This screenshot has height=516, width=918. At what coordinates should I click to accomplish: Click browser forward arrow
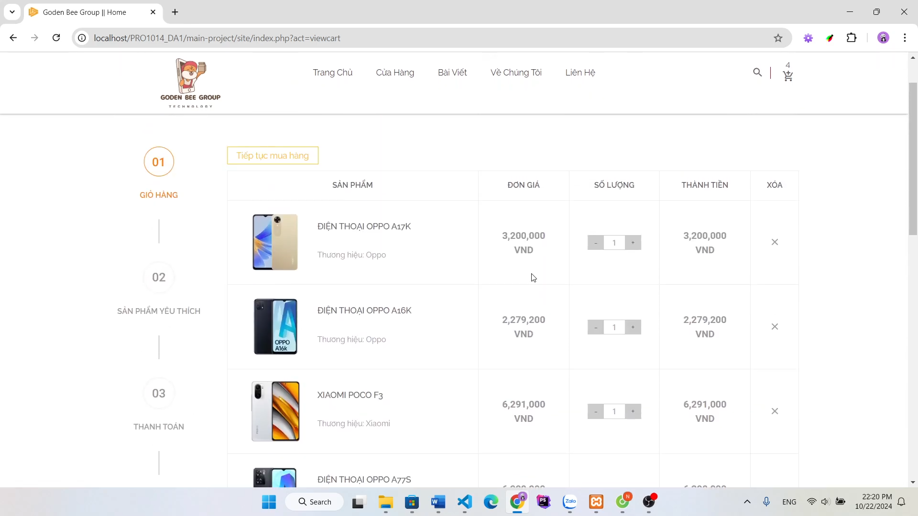tap(34, 38)
